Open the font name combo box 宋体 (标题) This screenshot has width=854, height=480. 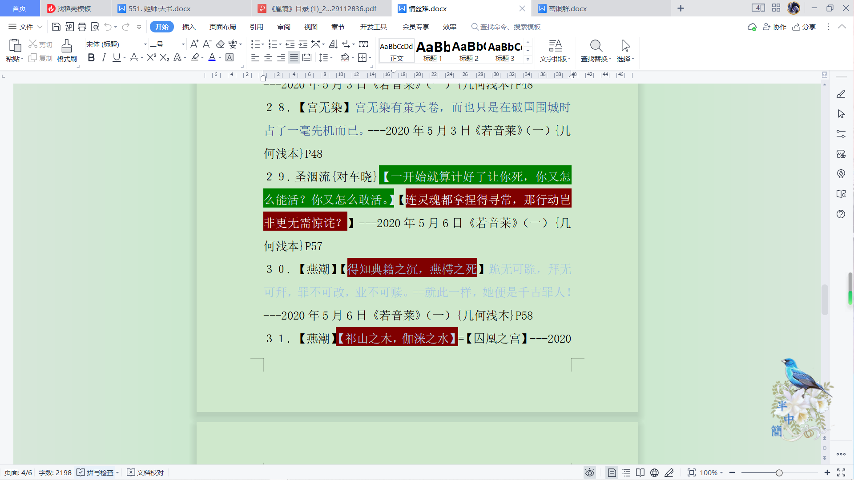click(x=117, y=44)
